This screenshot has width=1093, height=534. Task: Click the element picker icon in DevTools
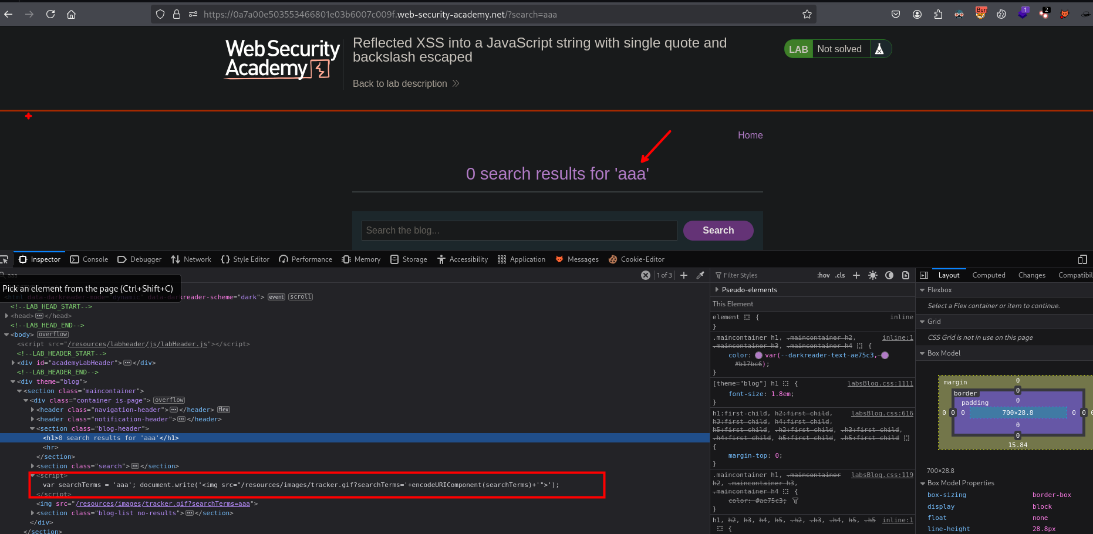4,259
